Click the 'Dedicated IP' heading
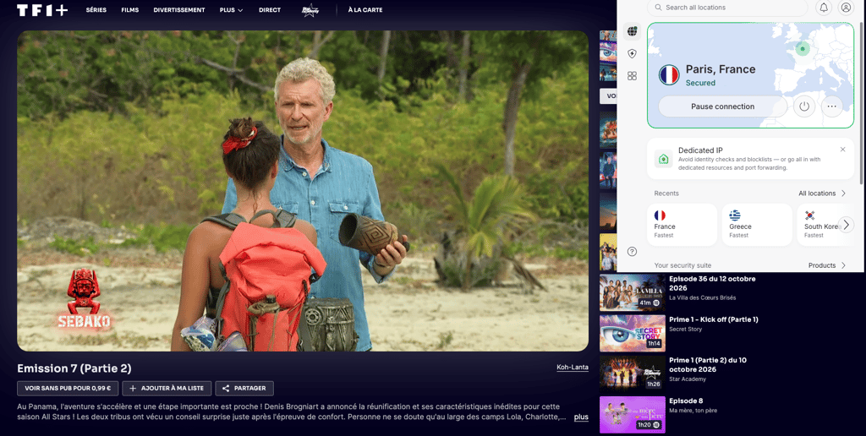The width and height of the screenshot is (866, 436). 700,150
